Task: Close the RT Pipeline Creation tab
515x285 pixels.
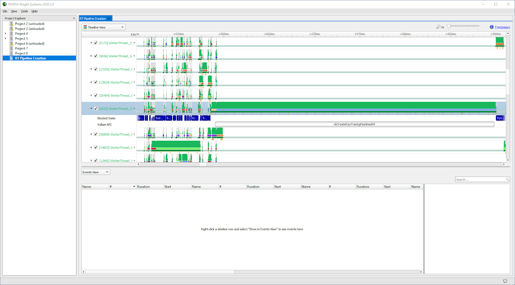Action: point(109,19)
